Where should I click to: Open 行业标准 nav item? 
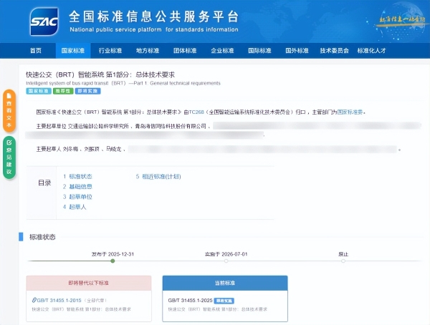point(110,51)
